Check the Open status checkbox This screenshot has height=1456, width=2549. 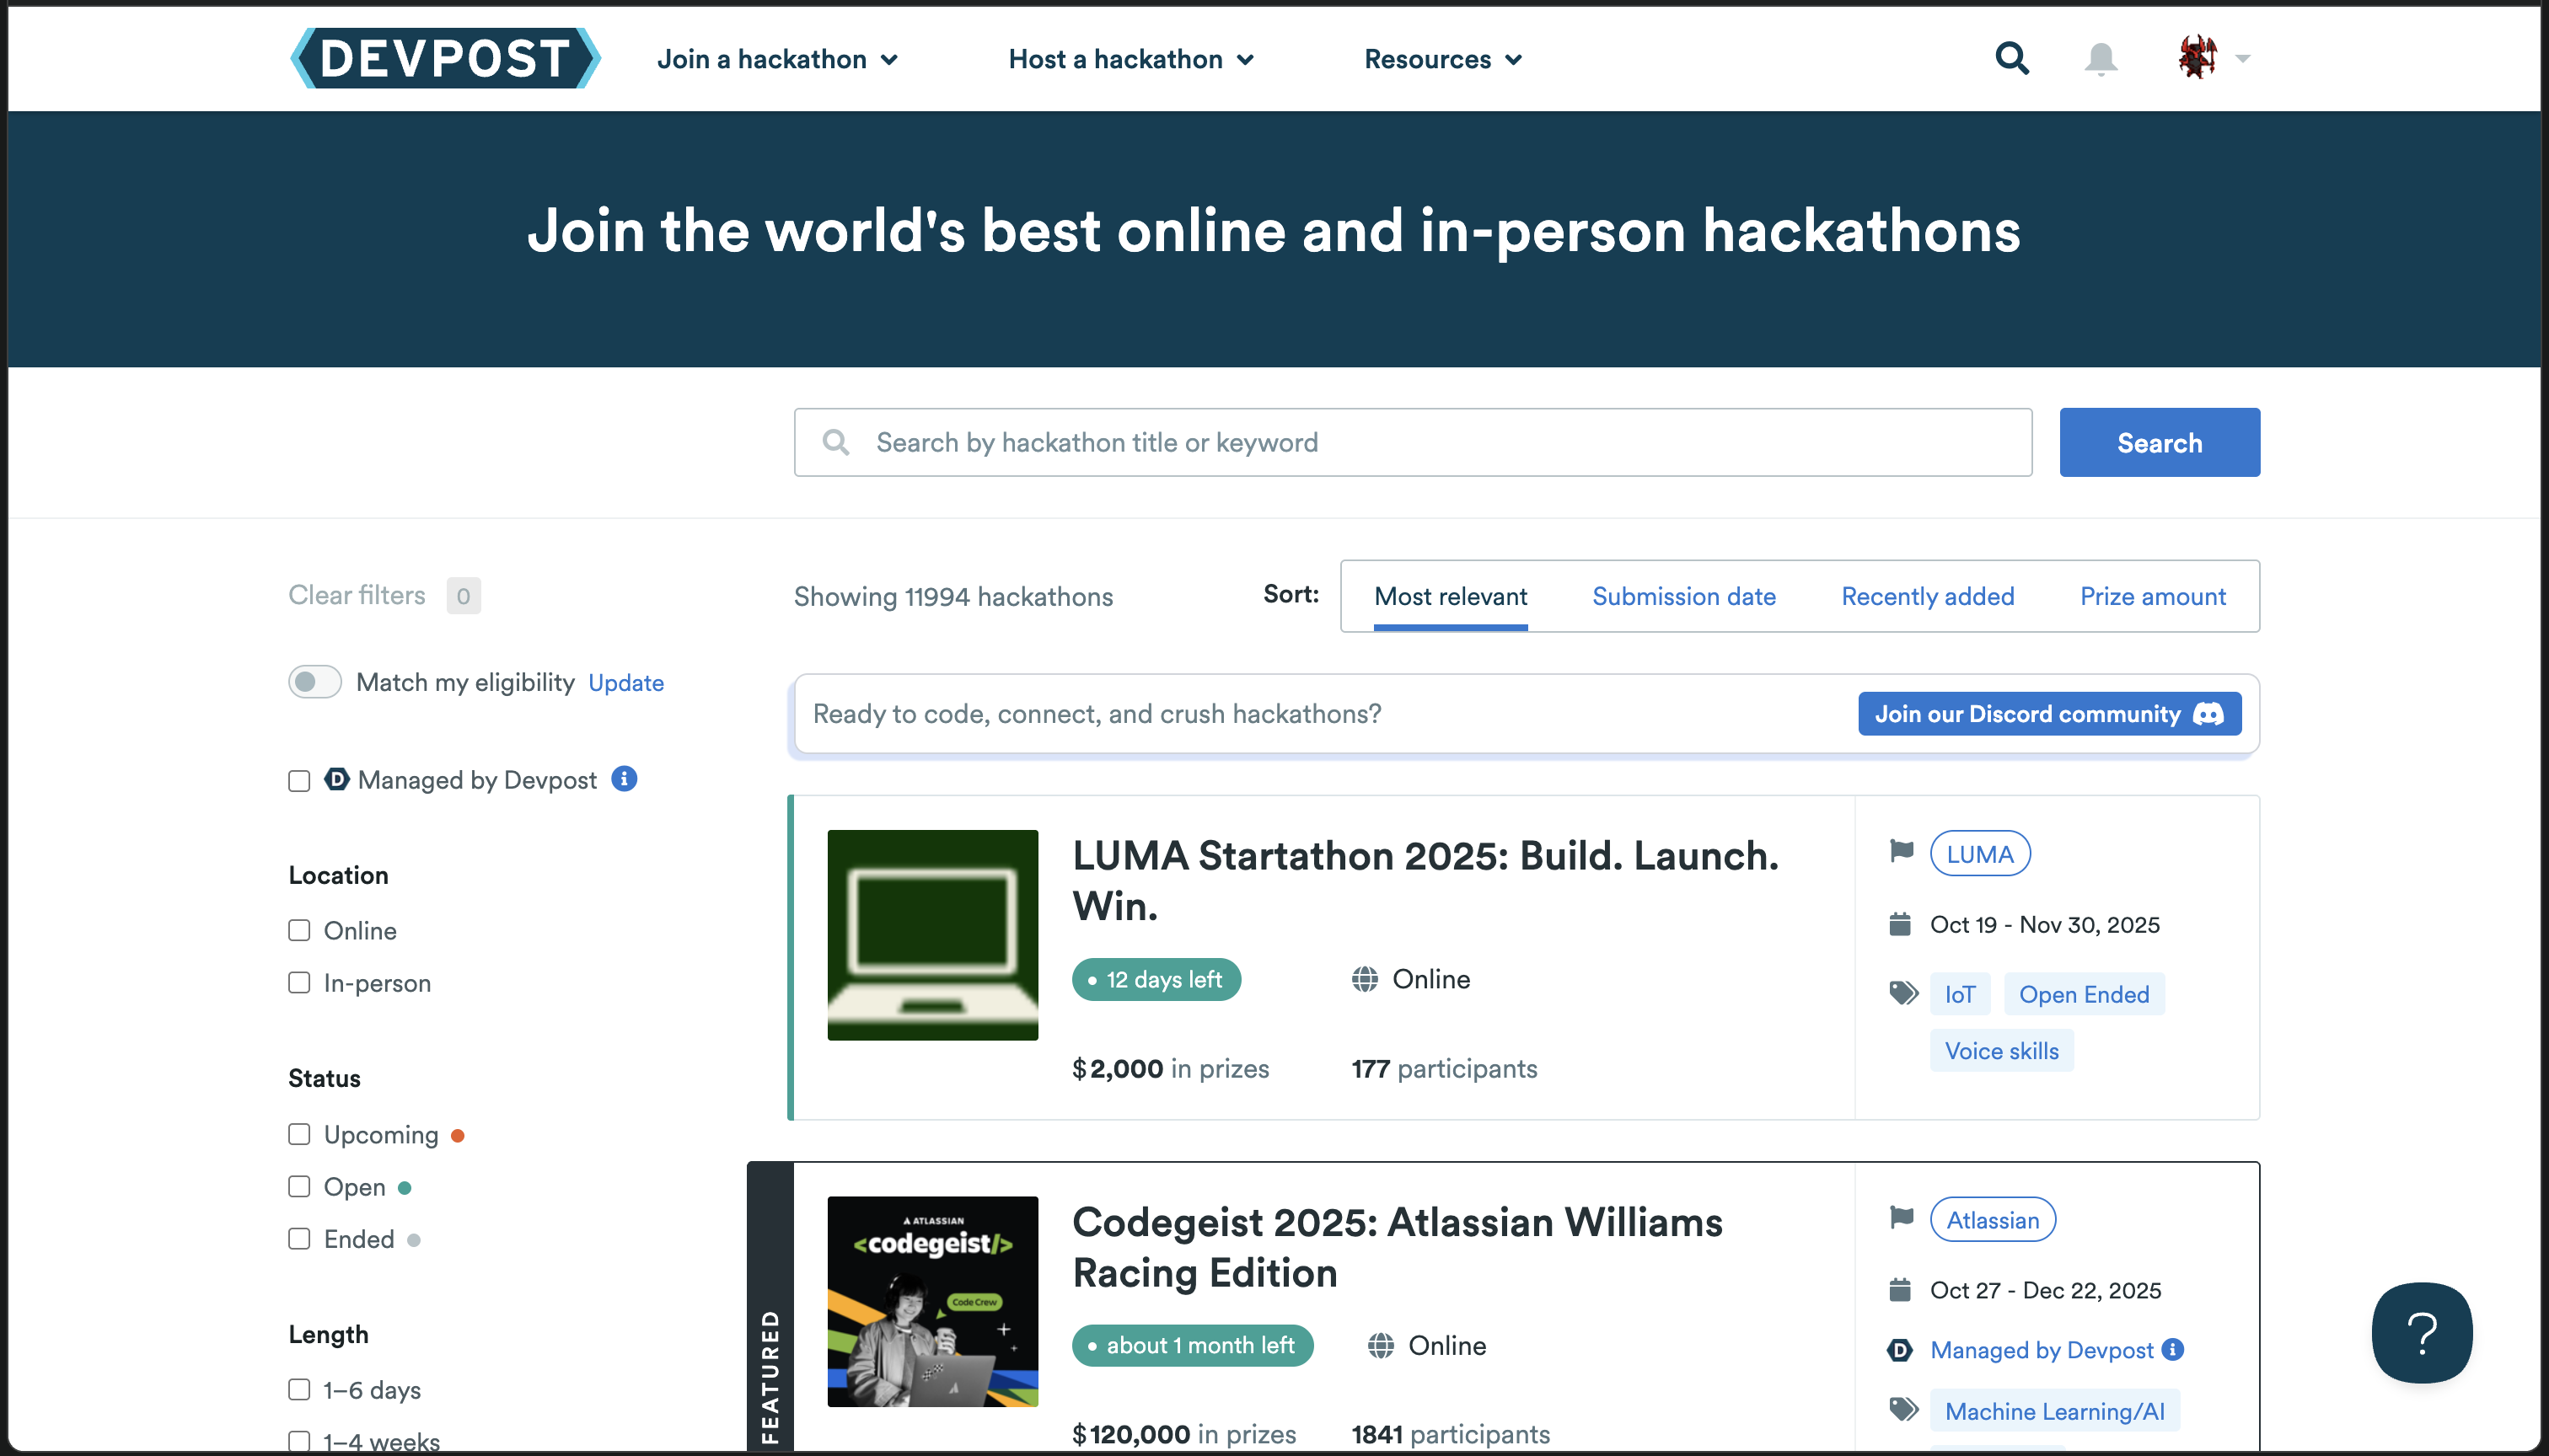click(x=299, y=1186)
